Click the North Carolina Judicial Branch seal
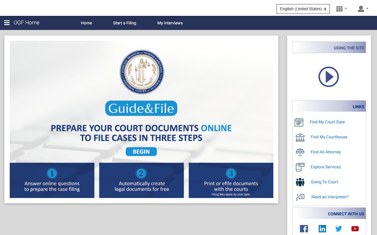The image size is (377, 235). 142,72
